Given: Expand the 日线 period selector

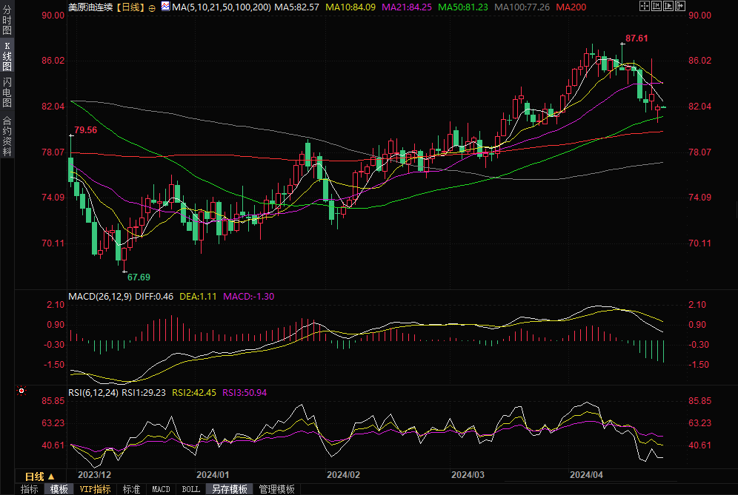Looking at the screenshot, I should (x=40, y=477).
